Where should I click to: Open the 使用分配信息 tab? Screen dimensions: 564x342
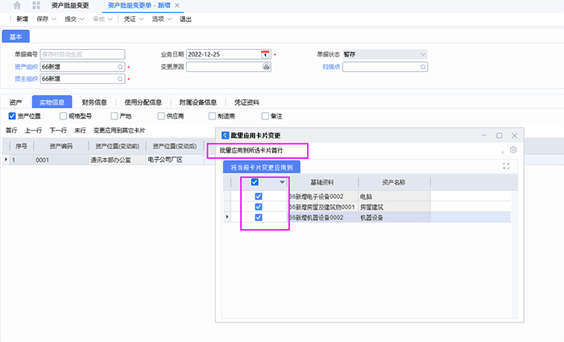point(143,102)
